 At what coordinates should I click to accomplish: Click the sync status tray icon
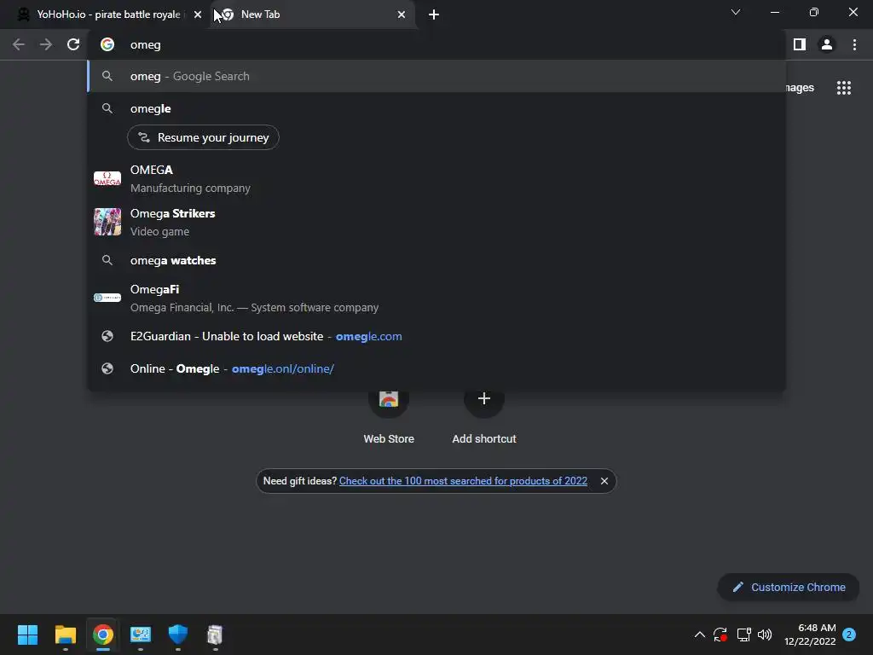pos(720,635)
